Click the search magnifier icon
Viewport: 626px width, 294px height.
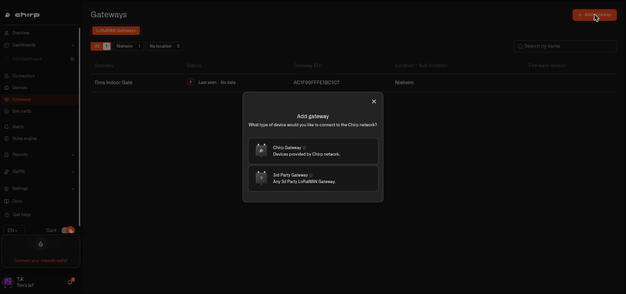[521, 46]
